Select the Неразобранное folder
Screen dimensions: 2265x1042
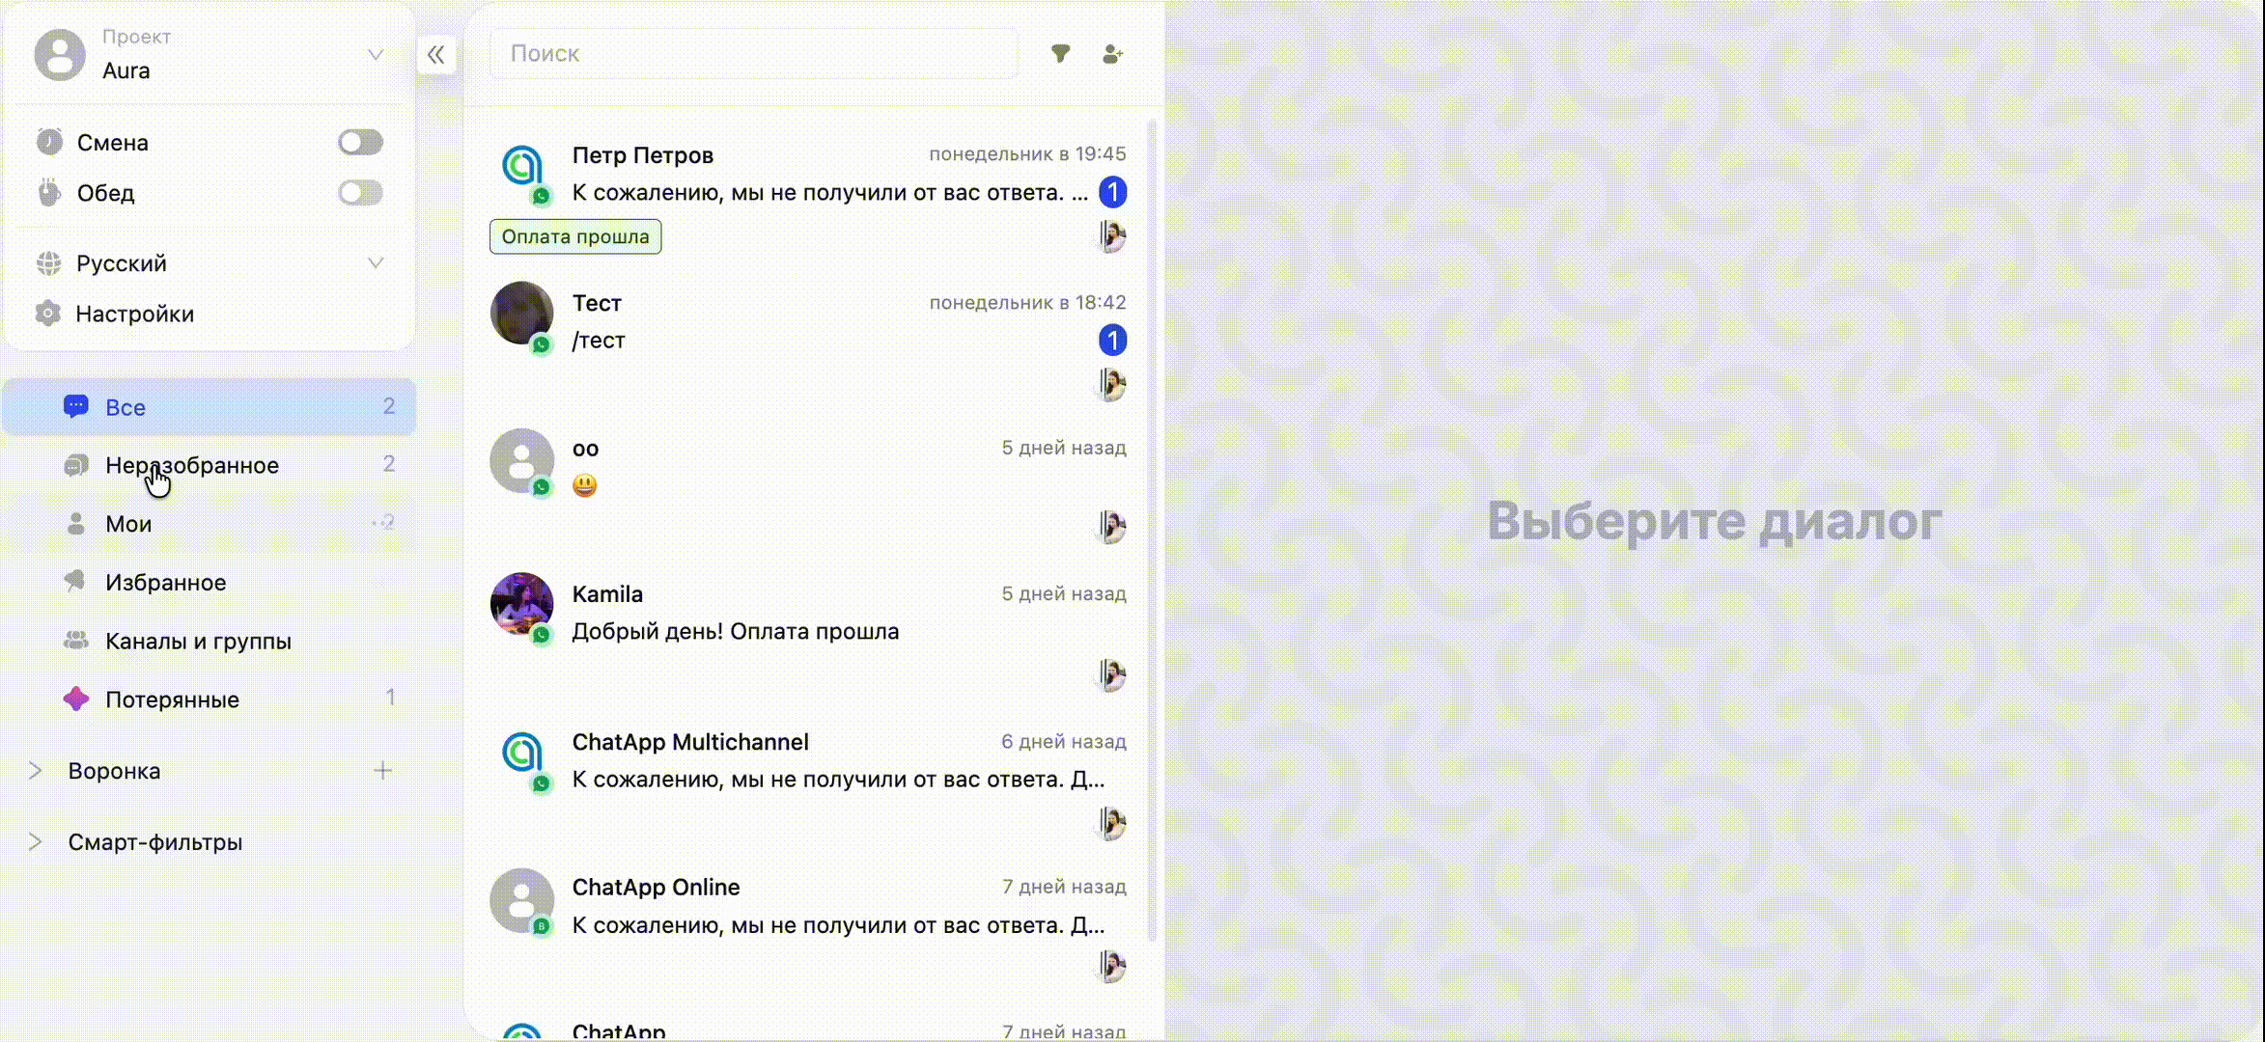tap(192, 465)
